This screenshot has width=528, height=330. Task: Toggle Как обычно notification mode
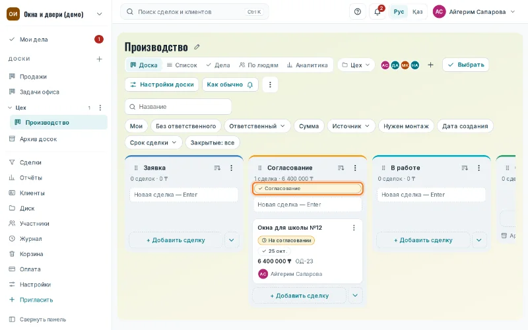coord(230,84)
